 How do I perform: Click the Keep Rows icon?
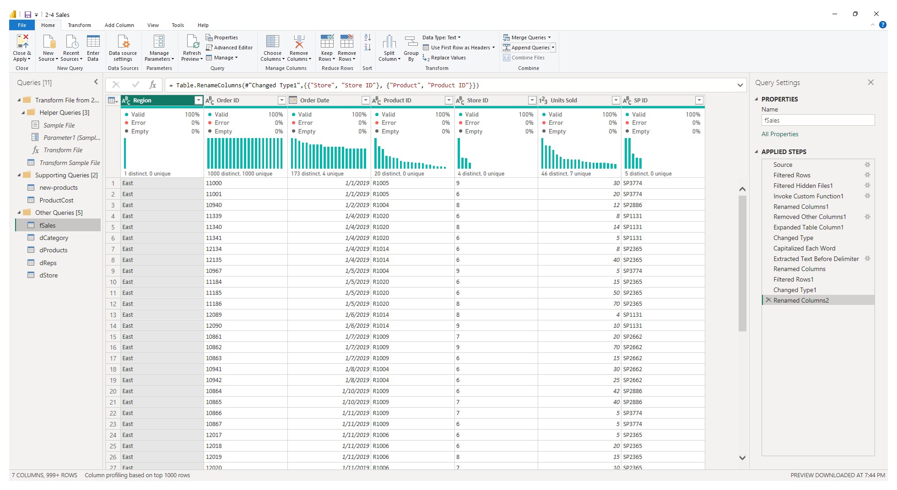(327, 42)
